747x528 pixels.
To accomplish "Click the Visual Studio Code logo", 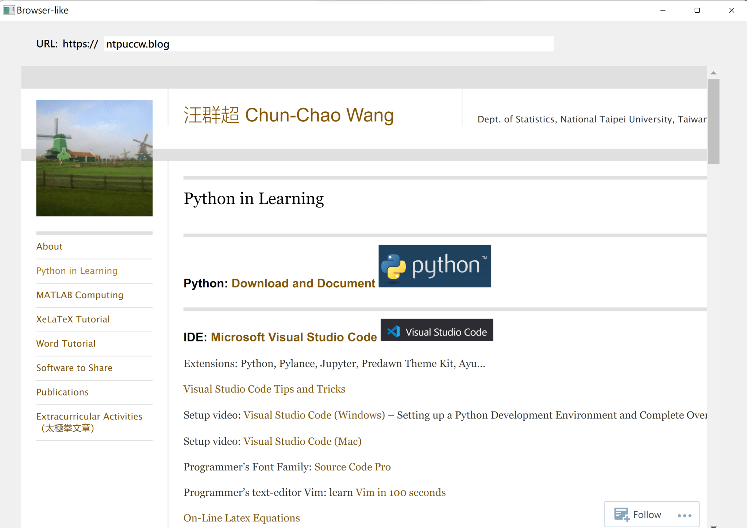I will [x=436, y=330].
